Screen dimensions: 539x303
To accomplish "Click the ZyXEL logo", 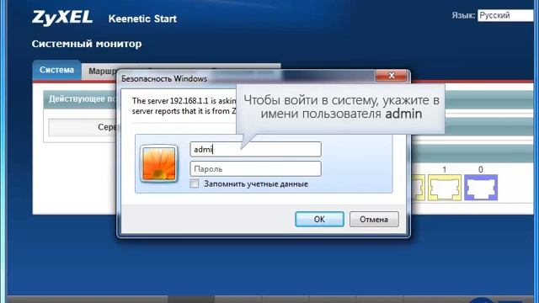I will 62,18.
